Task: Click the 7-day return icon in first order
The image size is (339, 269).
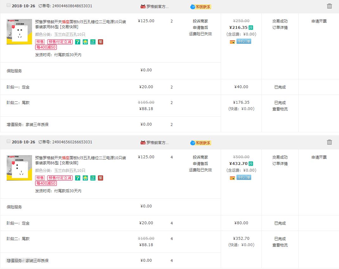Action: 78,42
